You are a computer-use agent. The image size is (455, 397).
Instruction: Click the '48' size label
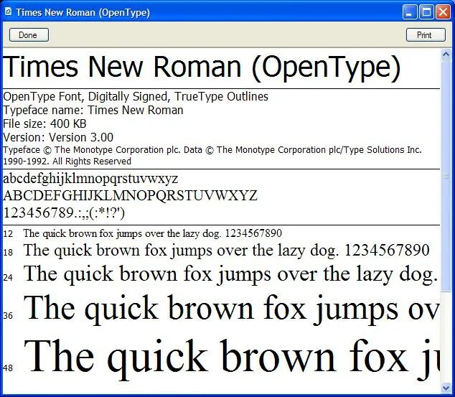click(x=8, y=368)
